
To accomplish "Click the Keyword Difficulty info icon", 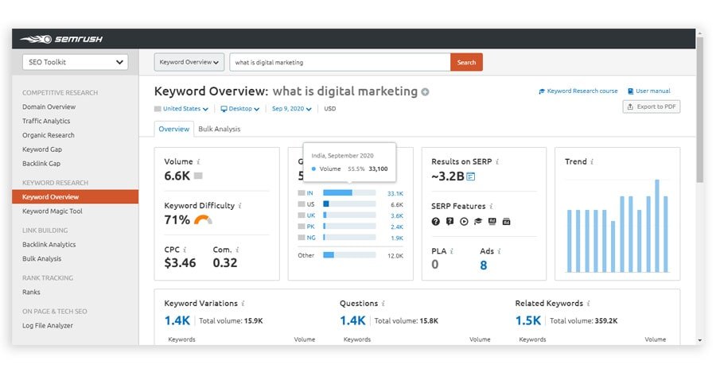I will tap(239, 206).
